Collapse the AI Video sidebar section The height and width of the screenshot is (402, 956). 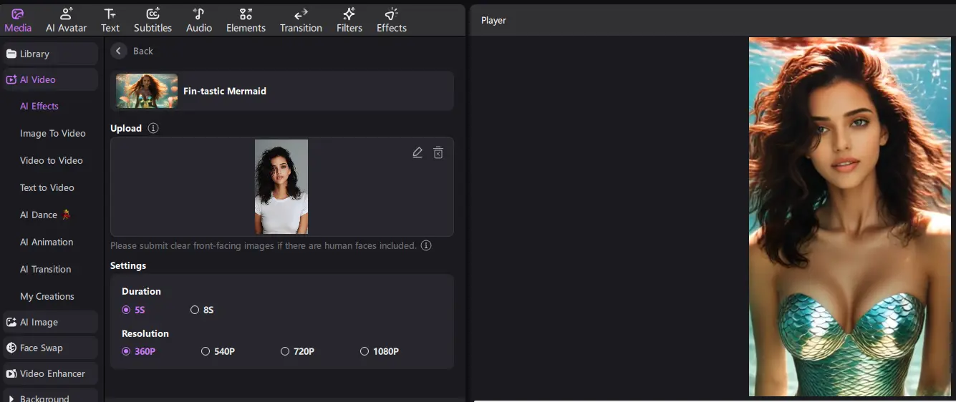[50, 79]
